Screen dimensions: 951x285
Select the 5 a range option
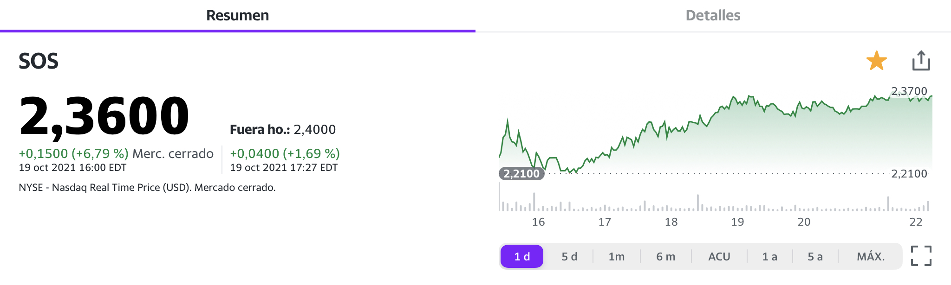(815, 256)
